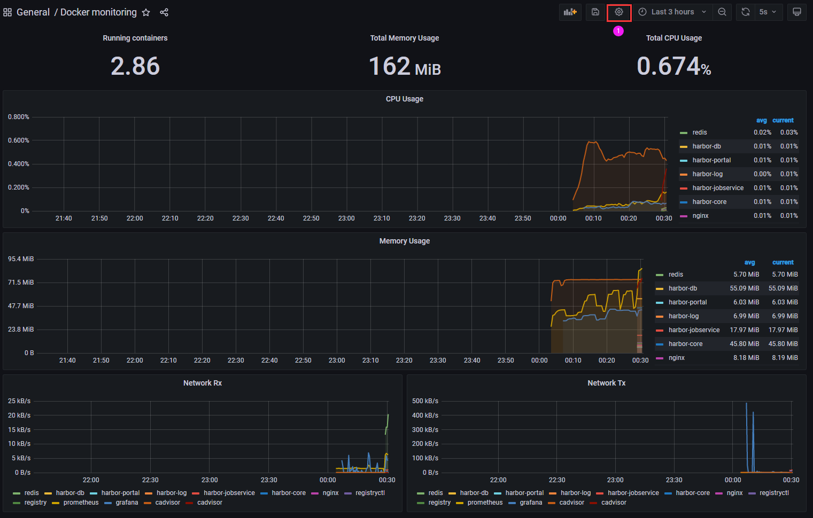Sort the CPU Usage legend by current
Image resolution: width=813 pixels, height=518 pixels.
pos(783,121)
